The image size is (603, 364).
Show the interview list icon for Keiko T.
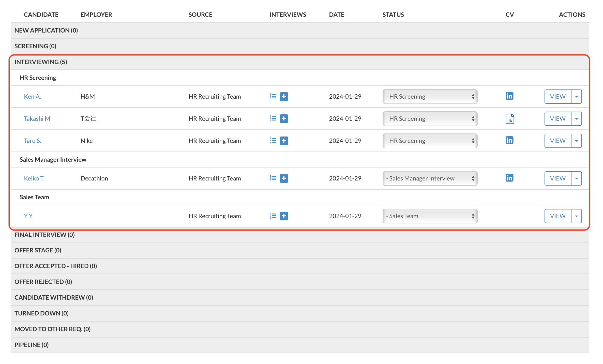coord(273,178)
